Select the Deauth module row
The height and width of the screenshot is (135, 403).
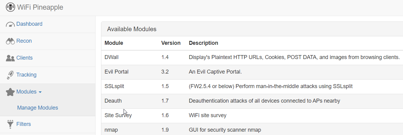252,101
